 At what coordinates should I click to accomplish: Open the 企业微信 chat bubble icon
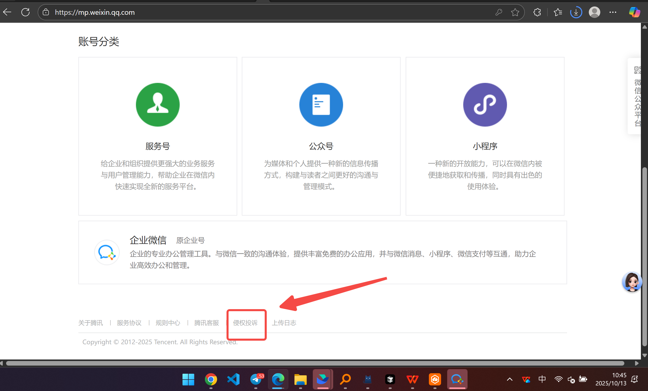107,252
